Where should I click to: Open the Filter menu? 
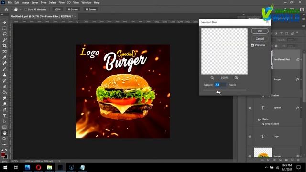pyautogui.click(x=62, y=3)
